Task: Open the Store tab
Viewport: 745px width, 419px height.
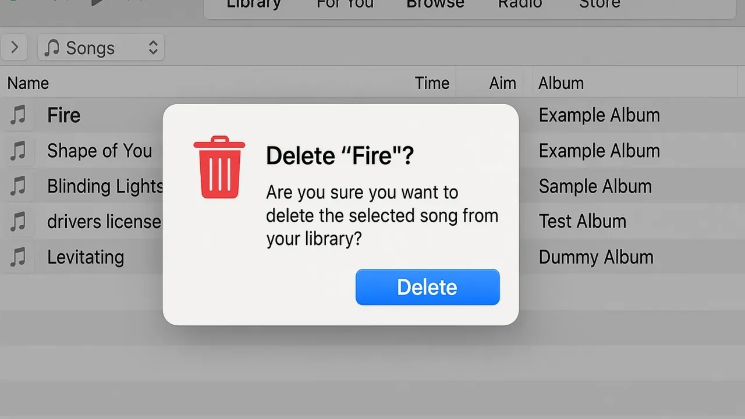Action: [x=599, y=4]
